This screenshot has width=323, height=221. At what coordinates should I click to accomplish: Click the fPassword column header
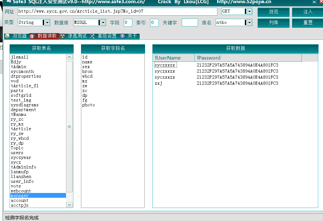coord(248,58)
